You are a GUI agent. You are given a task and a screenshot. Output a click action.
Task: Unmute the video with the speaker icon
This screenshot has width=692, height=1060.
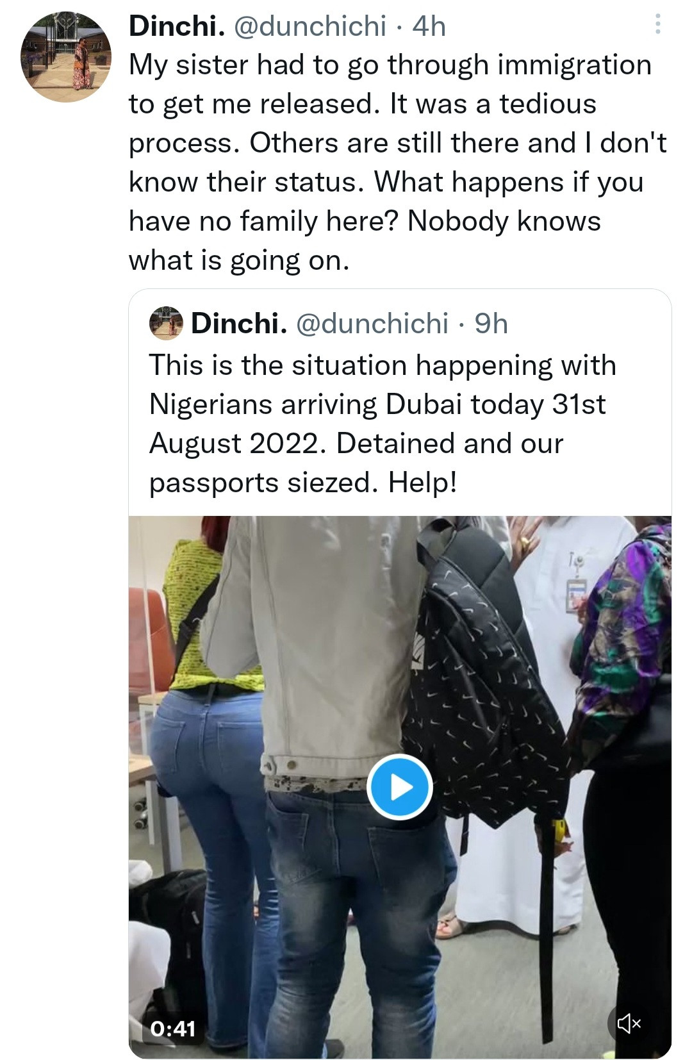click(x=628, y=1024)
